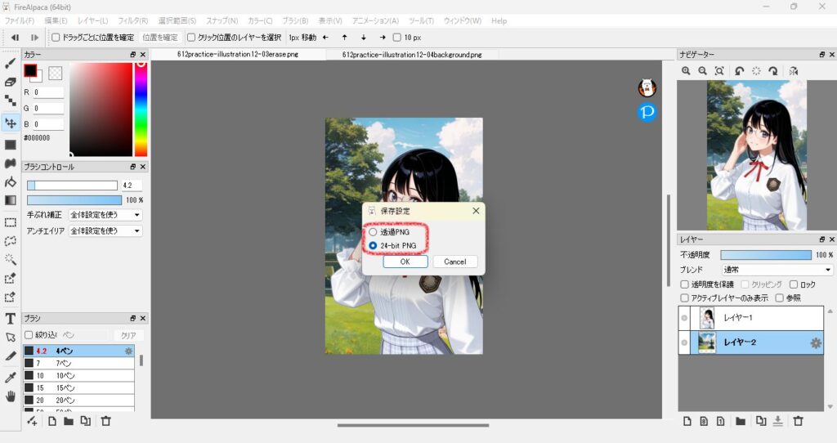Expand the 手ぶれ補正 dropdown
The height and width of the screenshot is (443, 837).
tap(105, 215)
